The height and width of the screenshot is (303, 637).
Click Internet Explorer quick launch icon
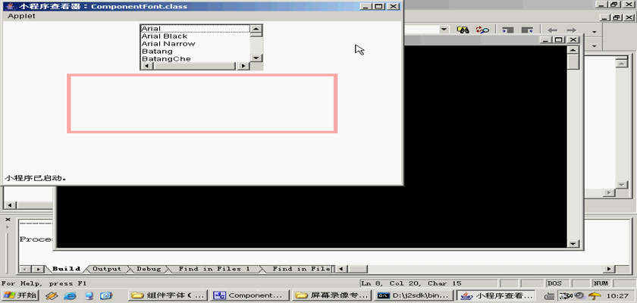[71, 295]
